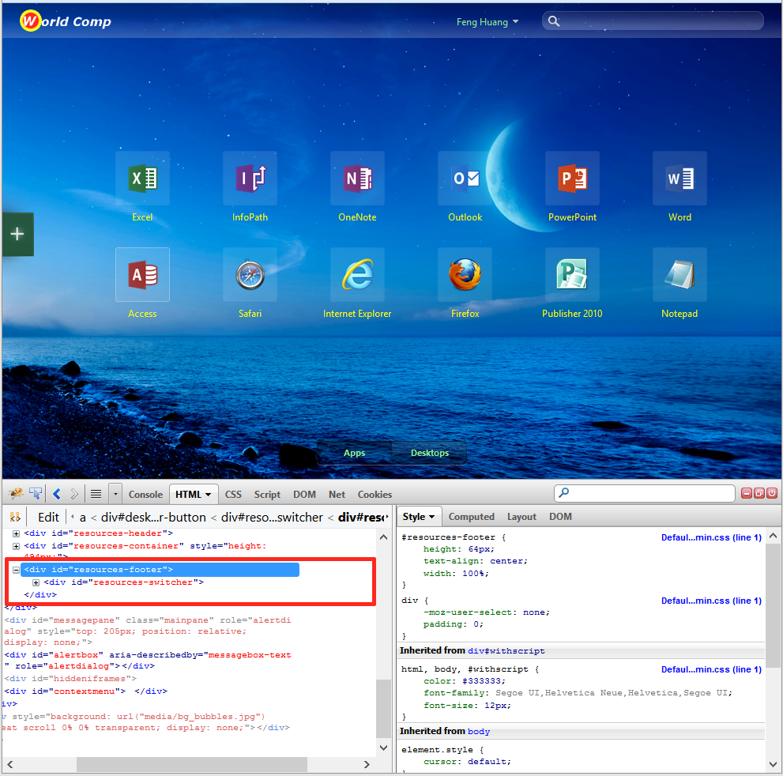The image size is (783, 776).
Task: Switch to the Desktops view
Action: tap(429, 453)
